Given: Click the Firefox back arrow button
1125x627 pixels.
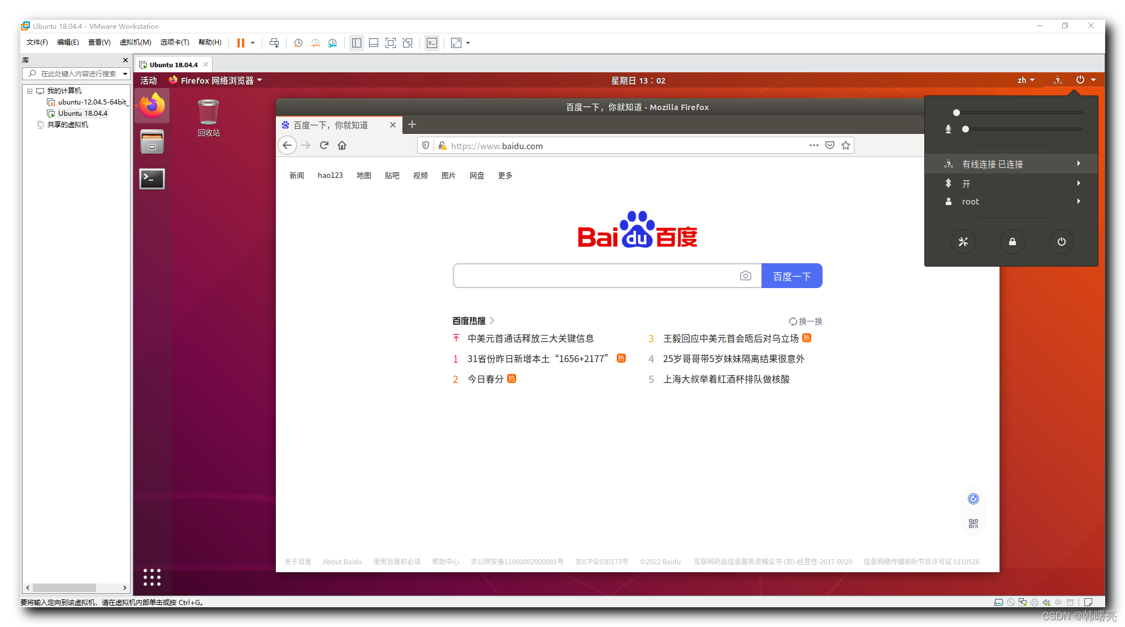Looking at the screenshot, I should pyautogui.click(x=287, y=145).
